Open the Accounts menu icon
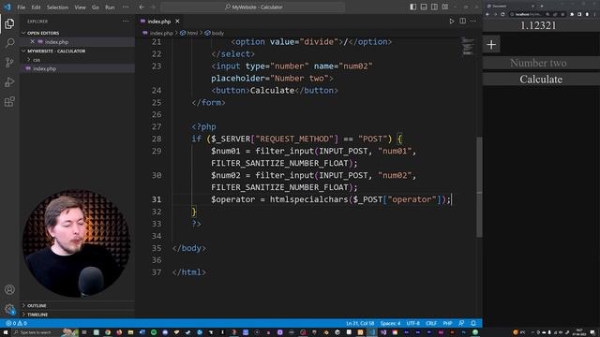600x337 pixels. [x=9, y=289]
